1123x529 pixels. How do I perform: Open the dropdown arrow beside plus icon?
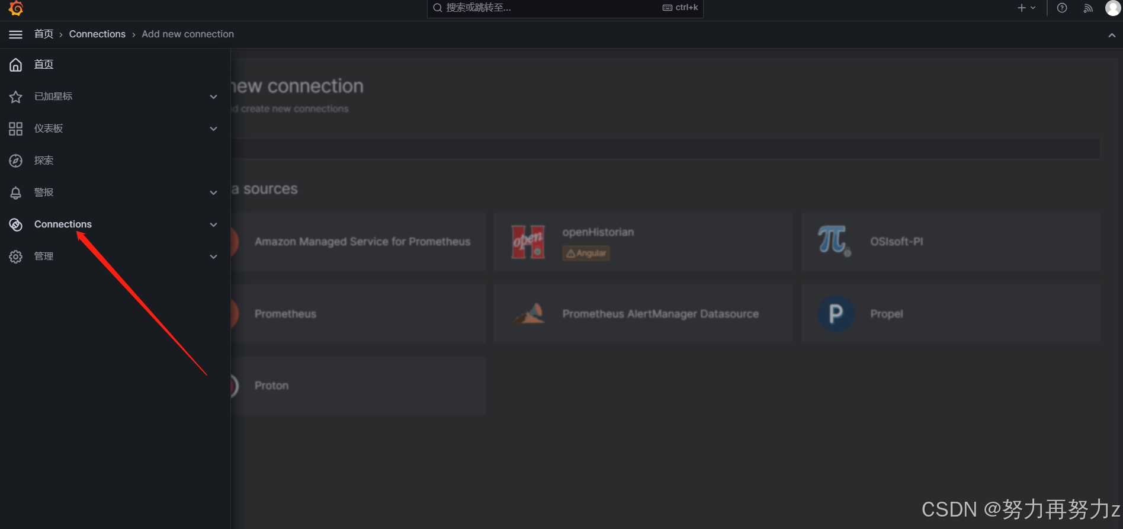tap(1033, 8)
